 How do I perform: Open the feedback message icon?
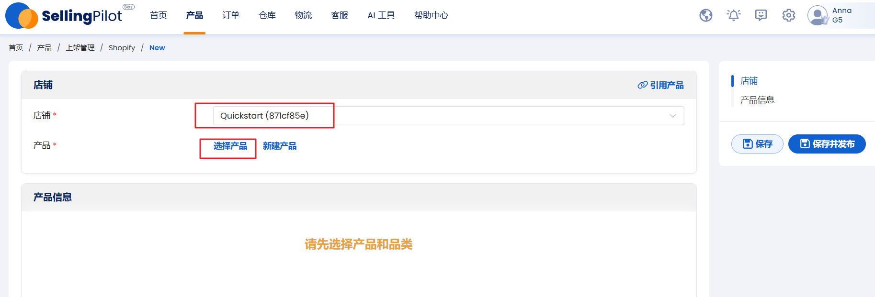click(x=761, y=15)
